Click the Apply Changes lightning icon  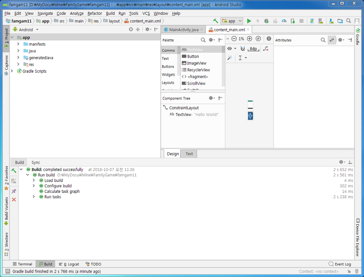tap(258, 21)
